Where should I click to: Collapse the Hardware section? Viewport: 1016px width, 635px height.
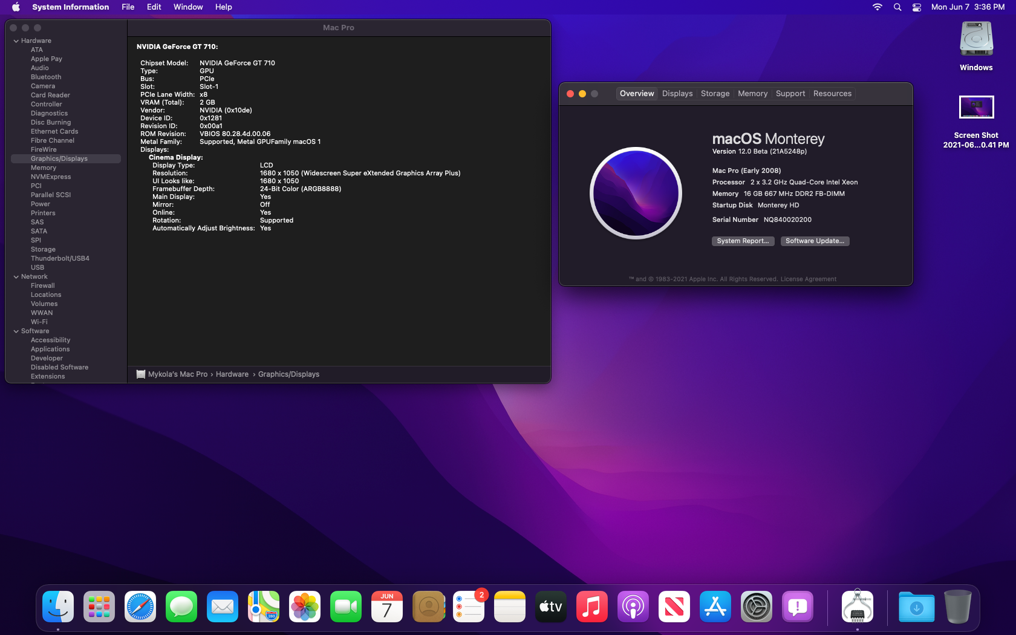[16, 41]
